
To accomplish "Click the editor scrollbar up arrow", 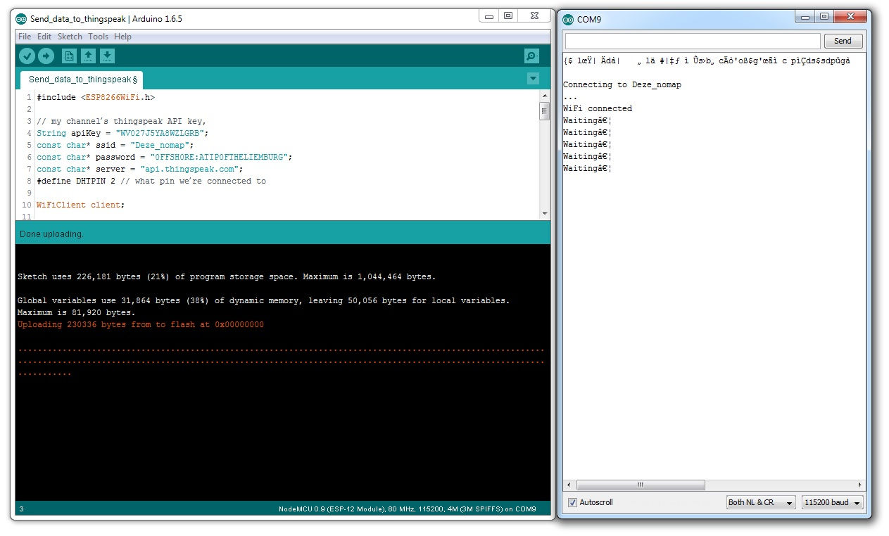I will pyautogui.click(x=544, y=95).
